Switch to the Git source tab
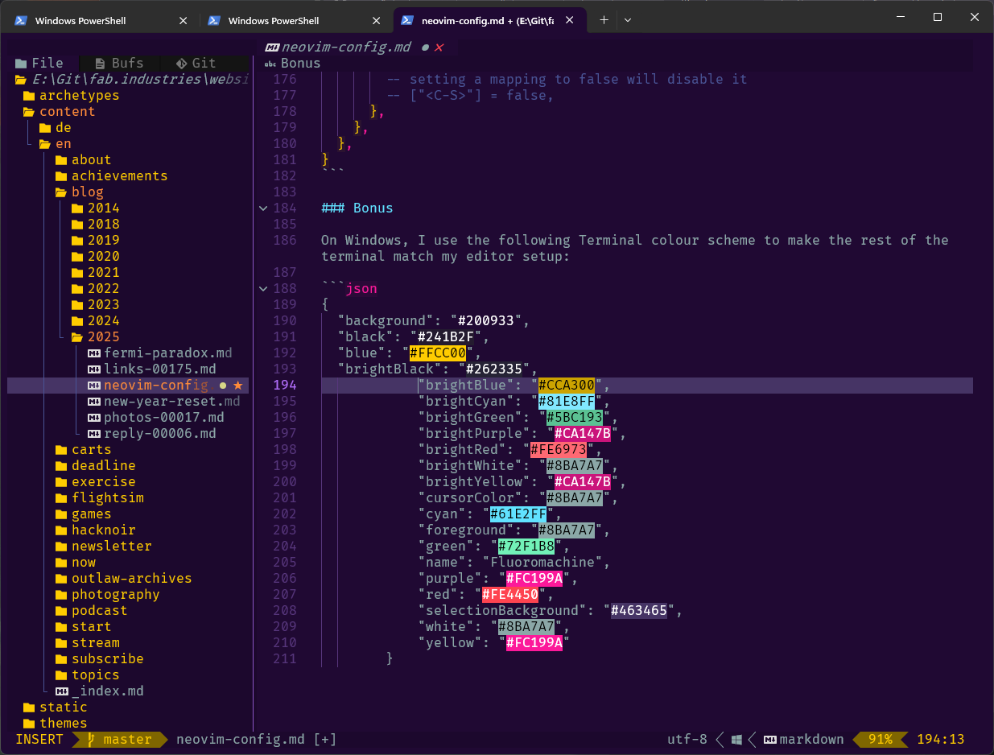The image size is (994, 755). 196,63
